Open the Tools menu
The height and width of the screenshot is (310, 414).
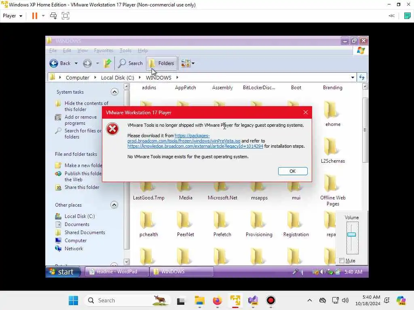point(125,50)
